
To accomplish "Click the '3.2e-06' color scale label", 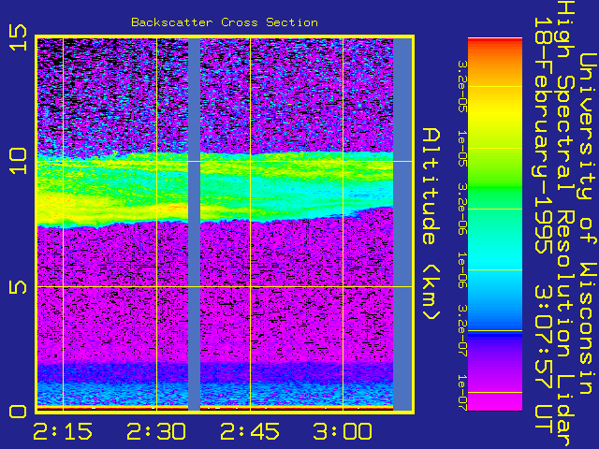I will [462, 209].
